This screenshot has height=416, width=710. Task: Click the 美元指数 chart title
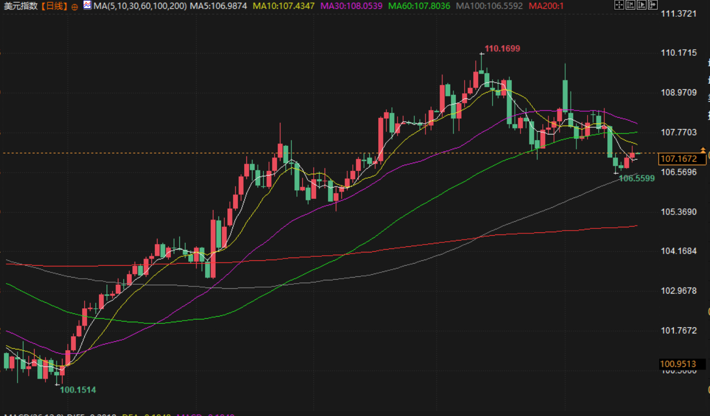[21, 6]
